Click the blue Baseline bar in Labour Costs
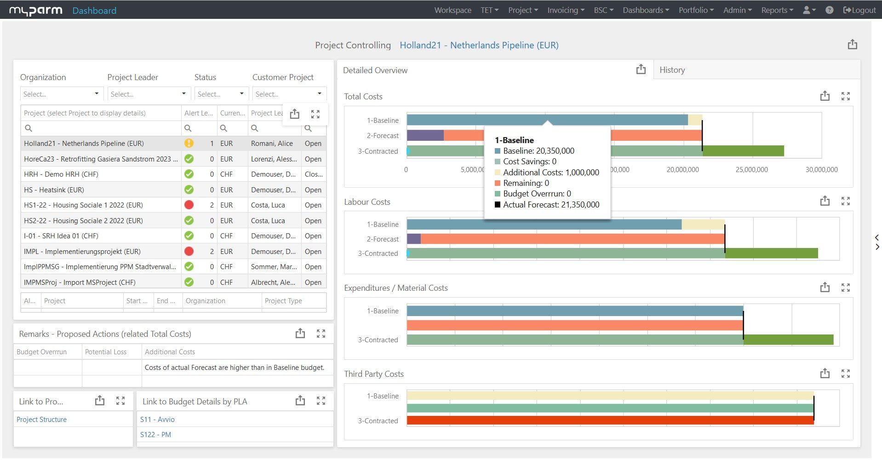 tap(544, 225)
